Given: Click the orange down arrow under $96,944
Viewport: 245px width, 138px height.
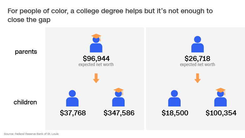Looking at the screenshot, I should coord(96,78).
